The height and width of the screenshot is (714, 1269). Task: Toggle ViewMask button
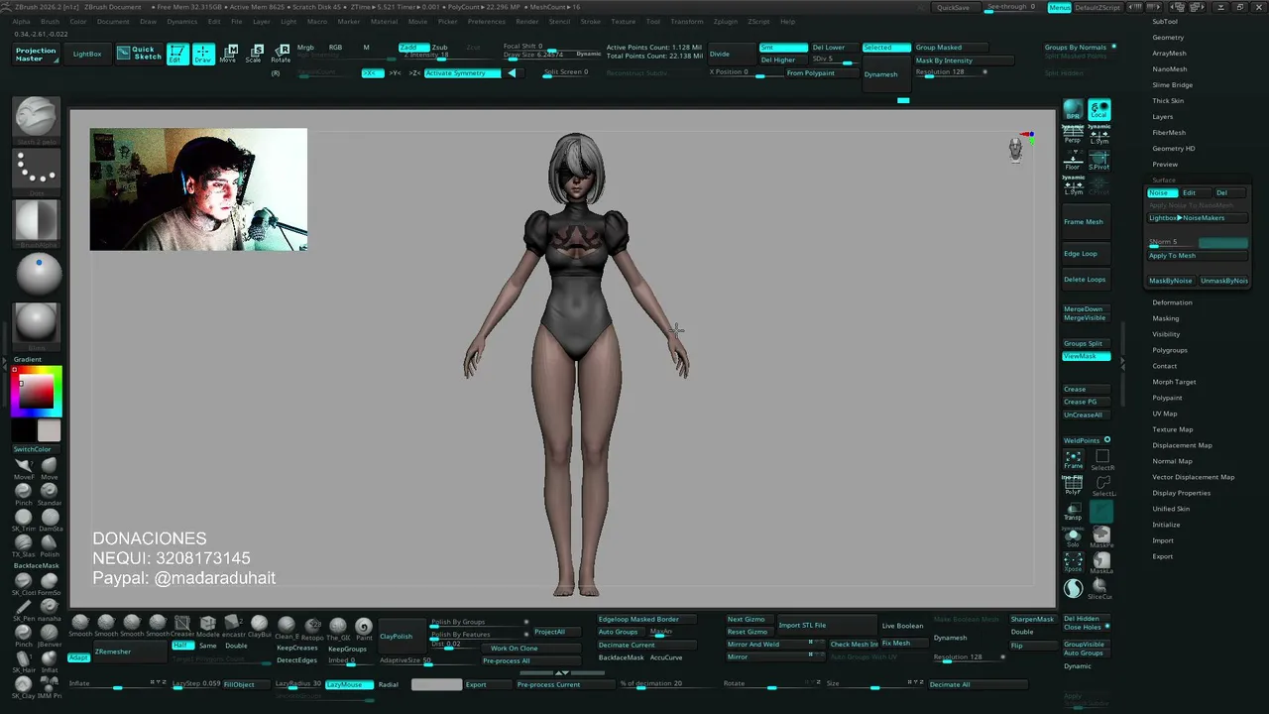(x=1087, y=356)
